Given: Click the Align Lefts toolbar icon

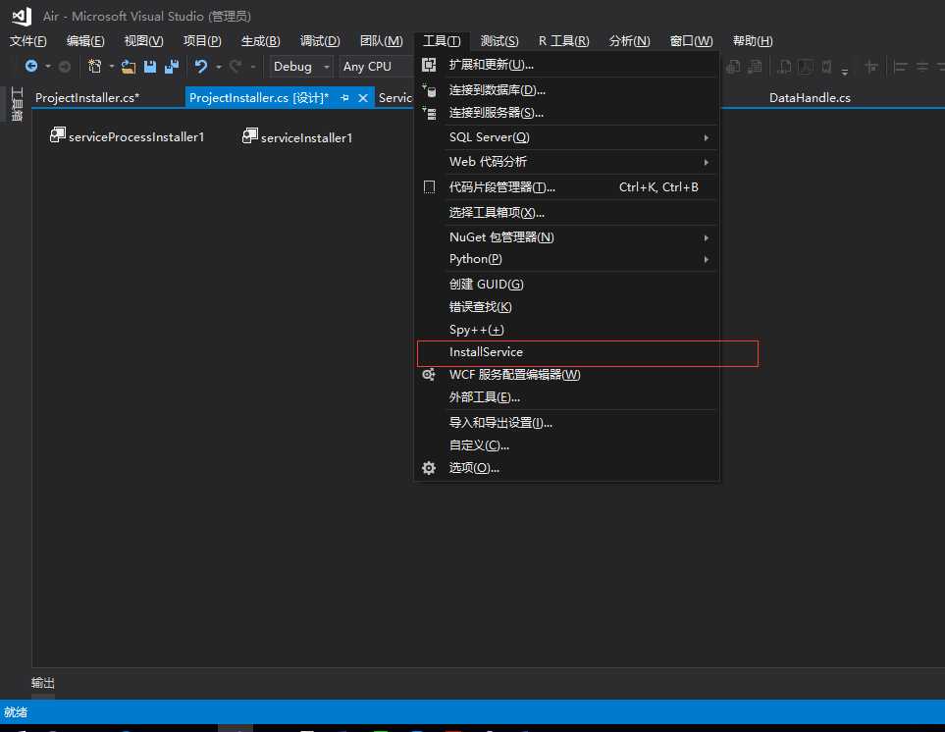Looking at the screenshot, I should point(901,67).
